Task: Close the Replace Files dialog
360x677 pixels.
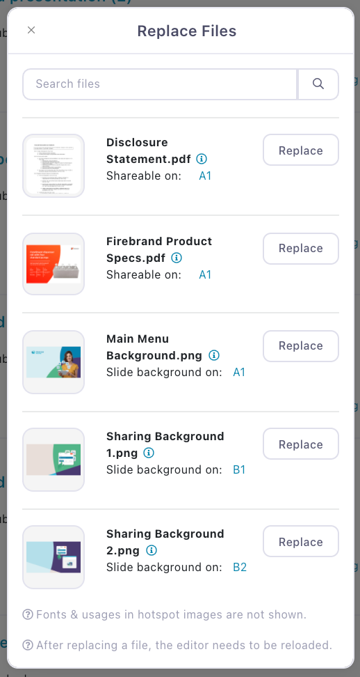Action: click(31, 30)
